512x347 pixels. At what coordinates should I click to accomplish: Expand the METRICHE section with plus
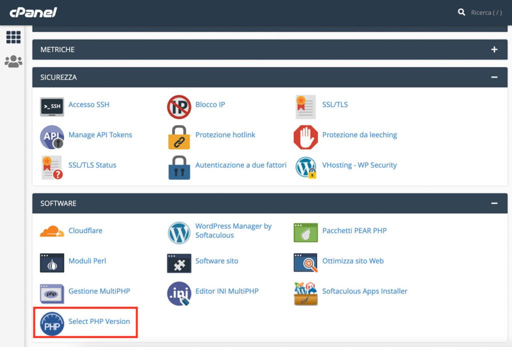pos(494,49)
